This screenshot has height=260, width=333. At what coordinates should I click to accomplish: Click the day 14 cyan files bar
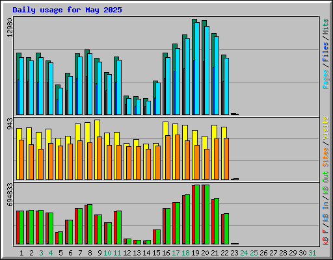(x=148, y=108)
